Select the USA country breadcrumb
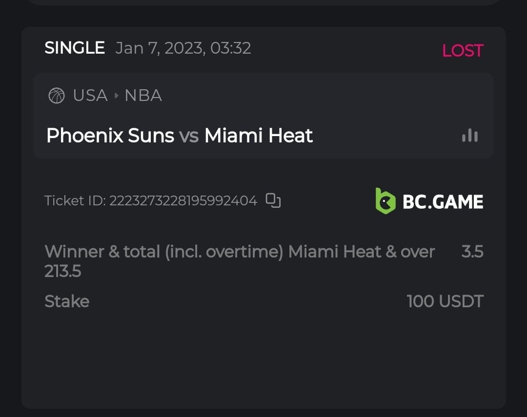Image resolution: width=527 pixels, height=417 pixels. click(x=90, y=96)
